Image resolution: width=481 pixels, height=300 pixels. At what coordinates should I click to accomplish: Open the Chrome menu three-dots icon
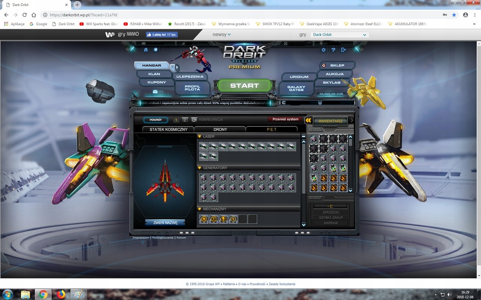click(x=474, y=15)
